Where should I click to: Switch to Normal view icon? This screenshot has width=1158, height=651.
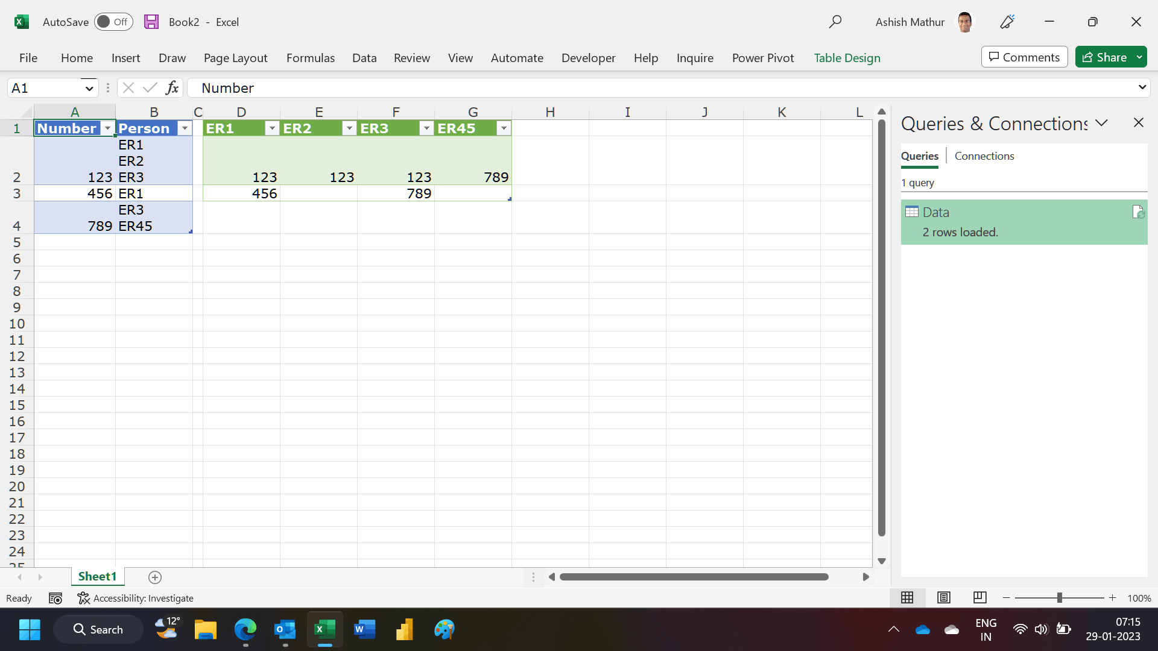(x=907, y=597)
